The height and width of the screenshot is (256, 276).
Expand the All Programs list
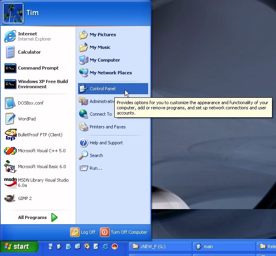point(38,217)
